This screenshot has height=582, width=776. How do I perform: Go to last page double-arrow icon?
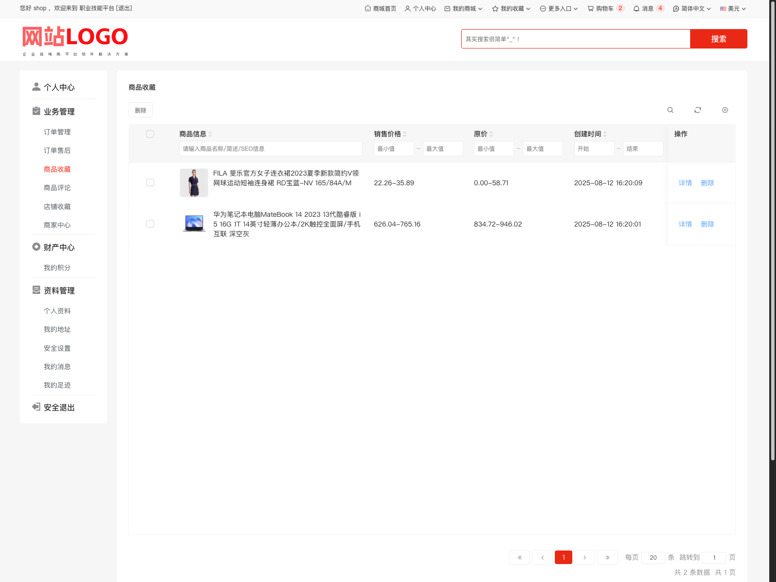[x=607, y=557]
